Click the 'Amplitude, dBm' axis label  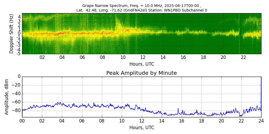click(x=7, y=97)
